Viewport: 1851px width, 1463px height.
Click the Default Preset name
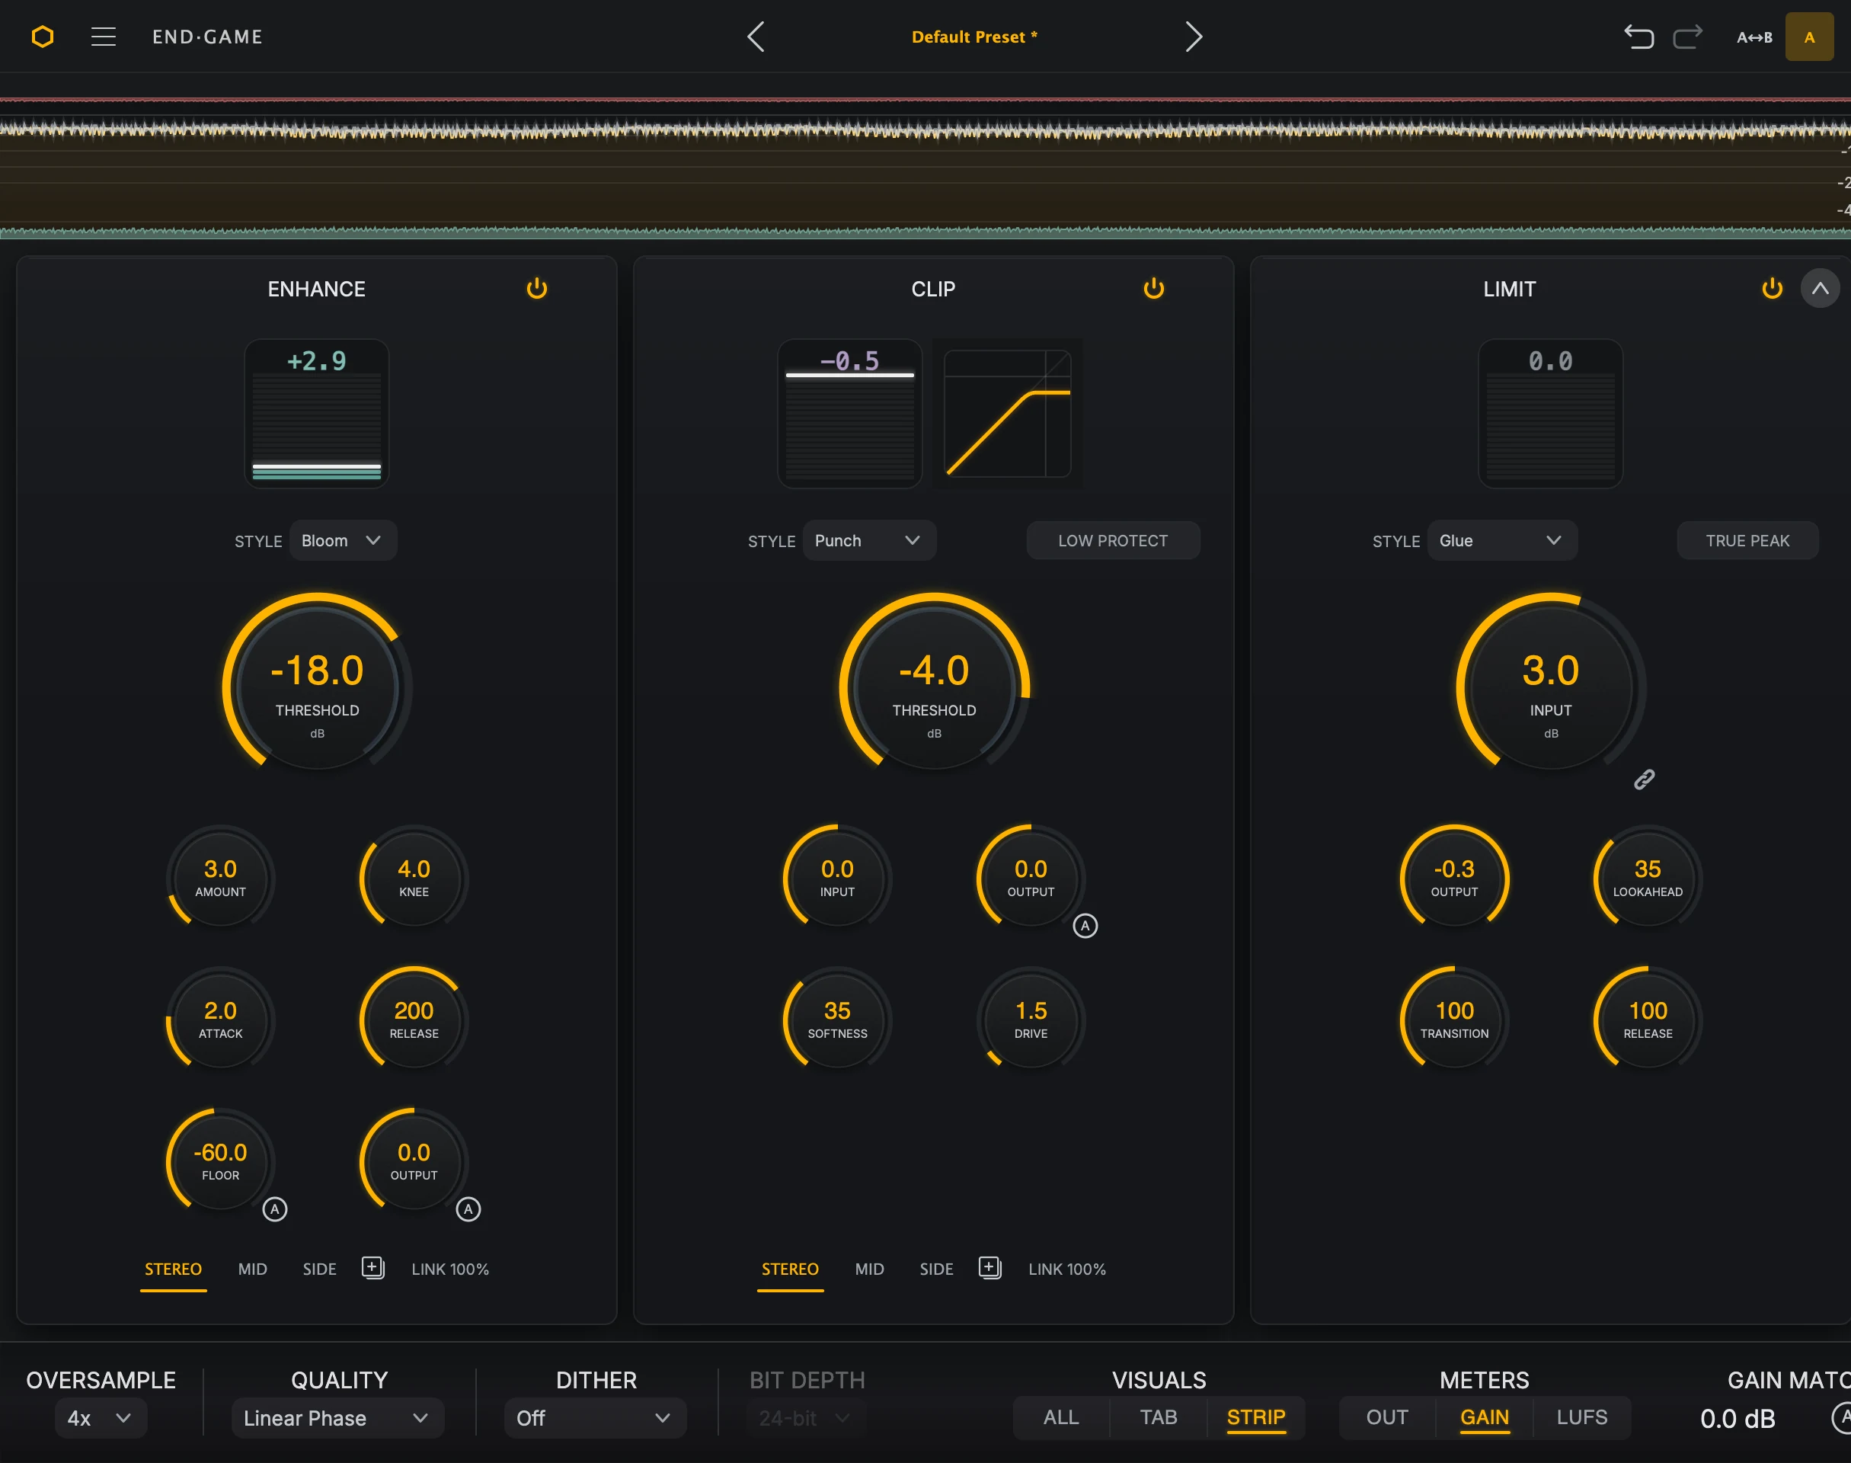click(974, 37)
